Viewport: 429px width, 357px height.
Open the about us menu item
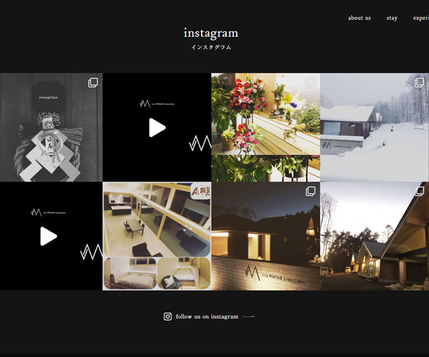pos(359,18)
